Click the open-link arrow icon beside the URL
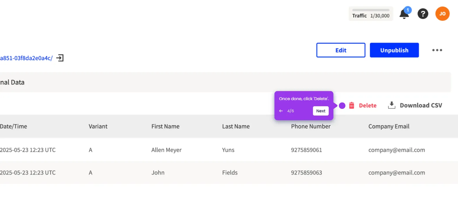The image size is (458, 202). [x=60, y=58]
